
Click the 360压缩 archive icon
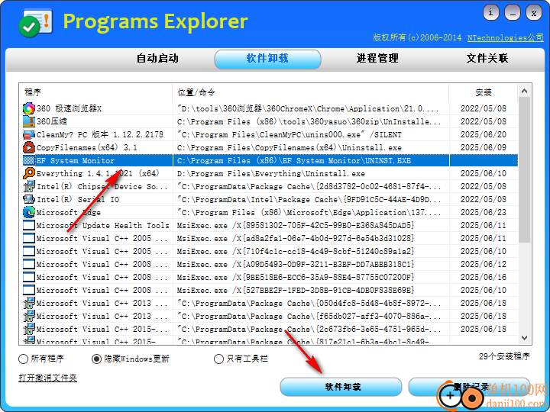click(29, 121)
